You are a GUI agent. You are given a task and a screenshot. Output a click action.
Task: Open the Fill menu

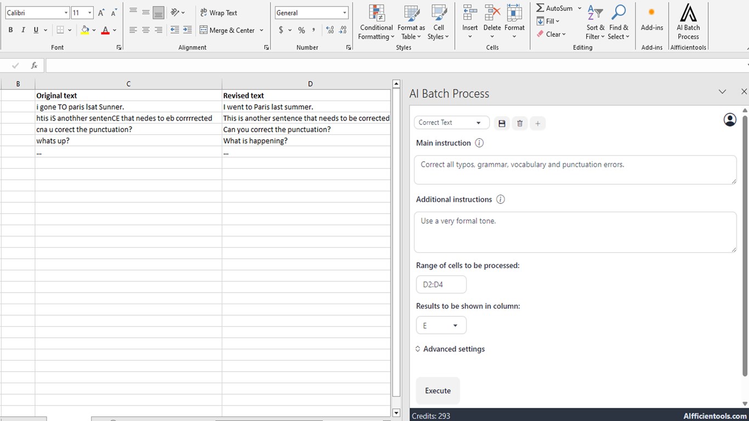[548, 21]
